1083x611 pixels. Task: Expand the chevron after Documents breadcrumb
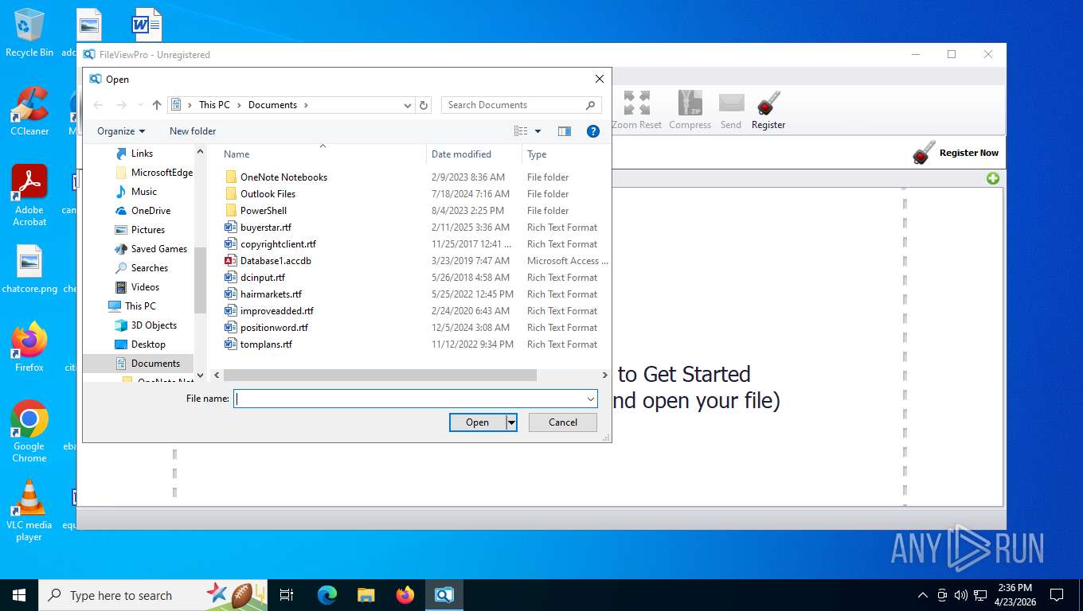point(305,105)
